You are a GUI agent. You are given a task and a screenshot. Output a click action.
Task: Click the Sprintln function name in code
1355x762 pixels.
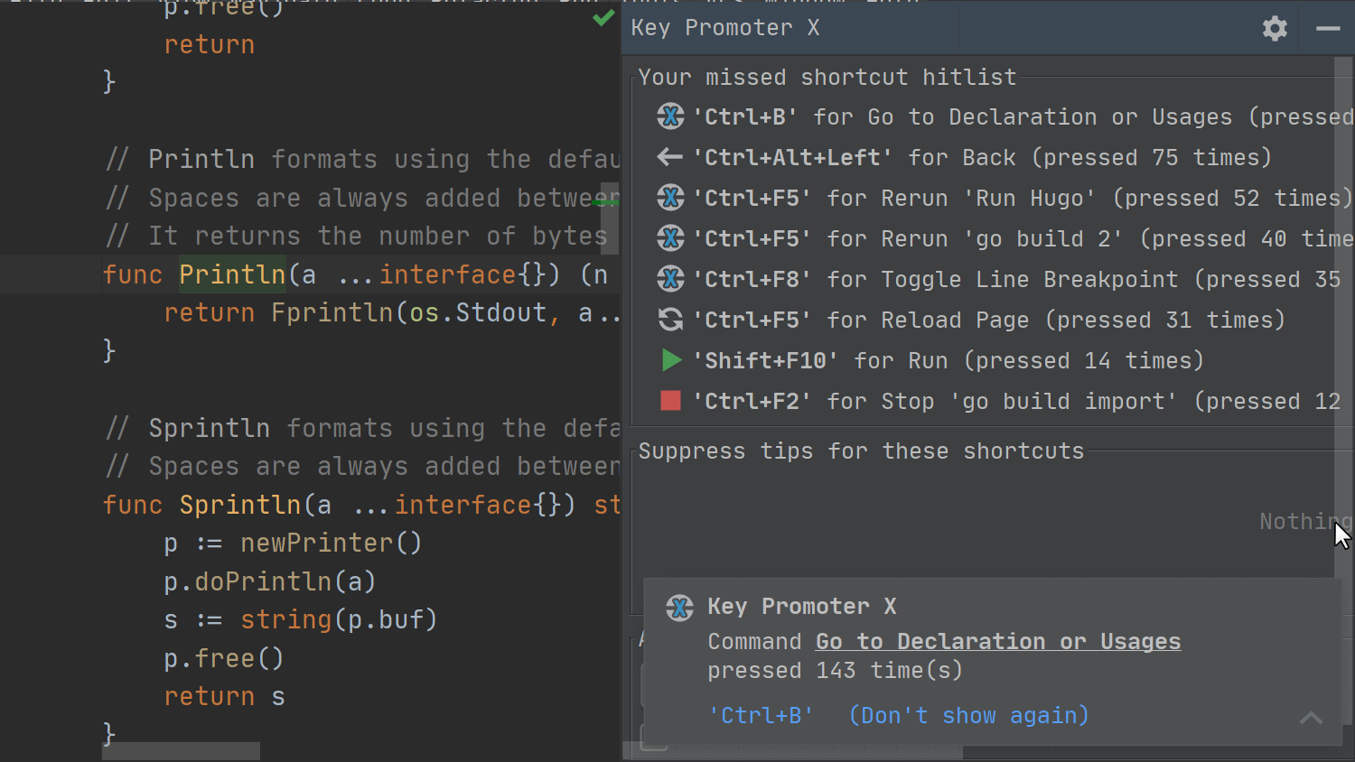tap(239, 505)
